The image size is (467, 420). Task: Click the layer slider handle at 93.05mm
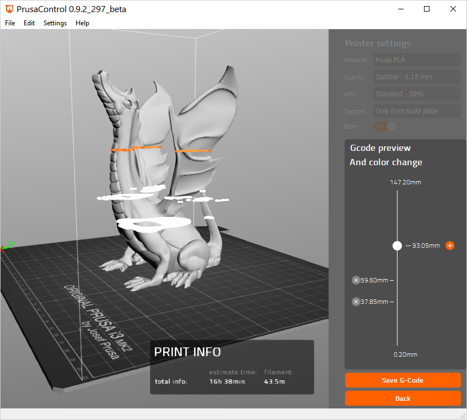click(397, 246)
